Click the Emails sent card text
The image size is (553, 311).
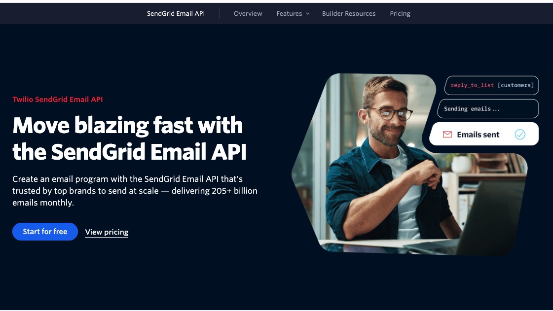478,135
